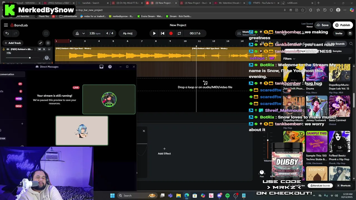The width and height of the screenshot is (356, 200).
Task: Open the Shortcuts panel
Action: click(344, 186)
